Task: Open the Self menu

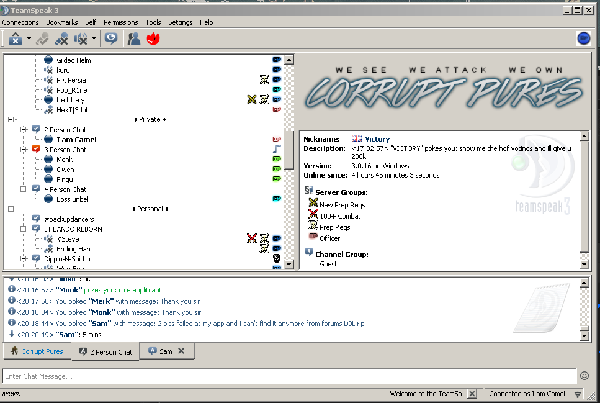Action: tap(91, 22)
